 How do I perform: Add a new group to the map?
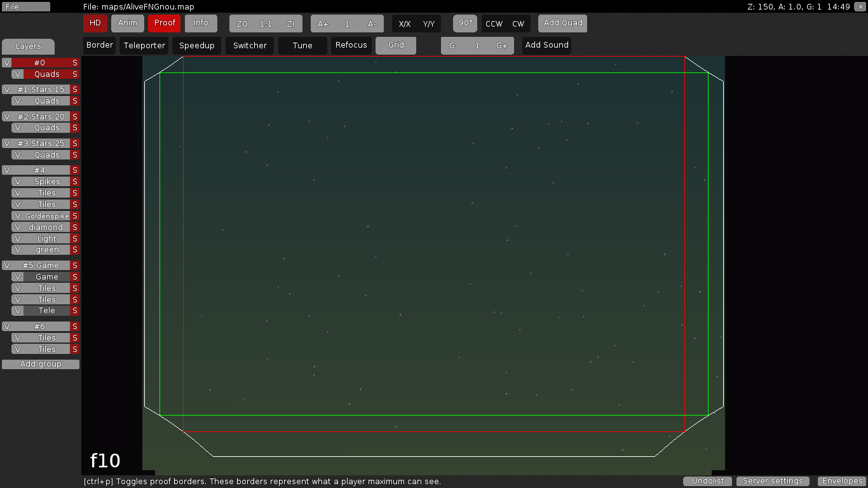pyautogui.click(x=40, y=363)
